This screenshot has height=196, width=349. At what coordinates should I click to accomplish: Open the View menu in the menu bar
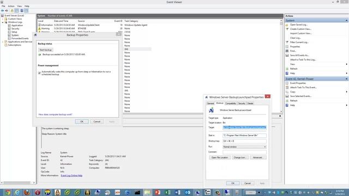point(20,6)
